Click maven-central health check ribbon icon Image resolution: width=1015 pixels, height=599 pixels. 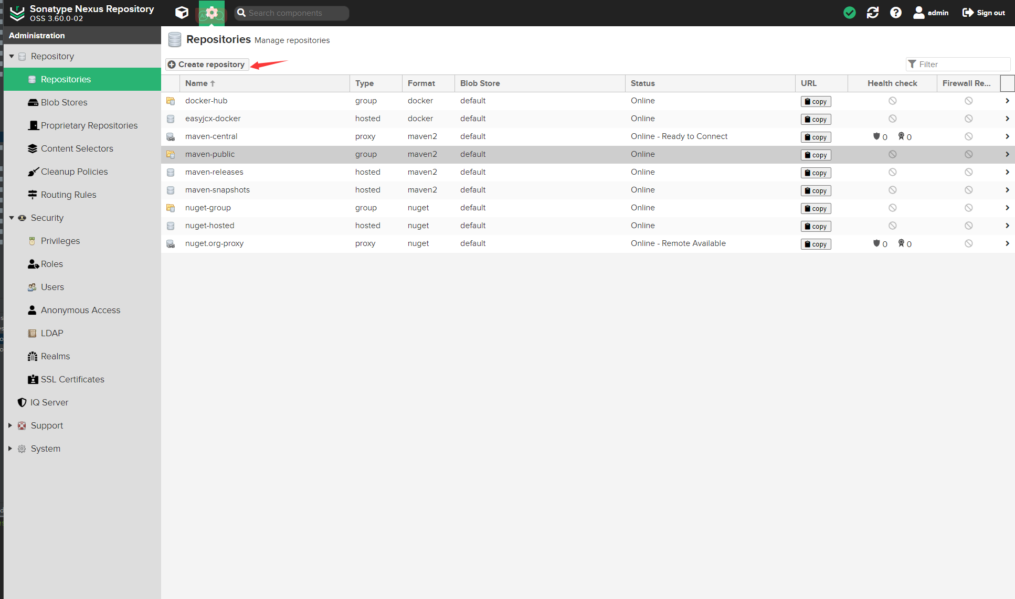(x=901, y=136)
